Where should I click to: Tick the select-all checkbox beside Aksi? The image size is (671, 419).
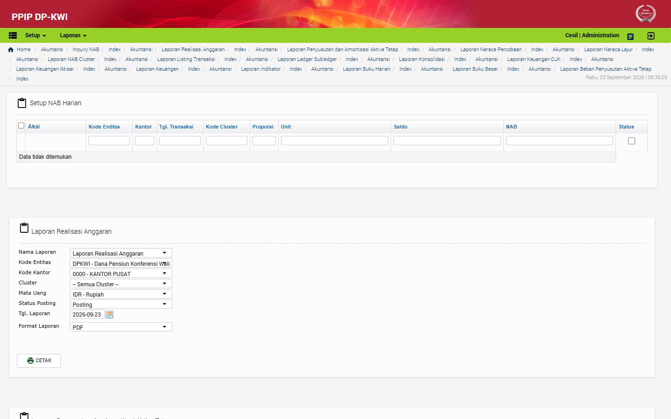point(21,126)
